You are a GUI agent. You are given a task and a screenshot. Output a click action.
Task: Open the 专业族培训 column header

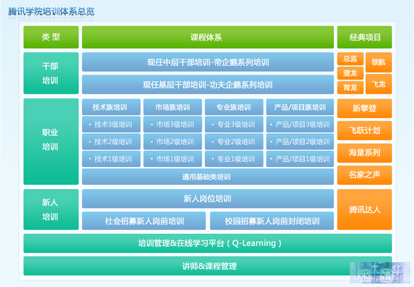[x=234, y=107]
